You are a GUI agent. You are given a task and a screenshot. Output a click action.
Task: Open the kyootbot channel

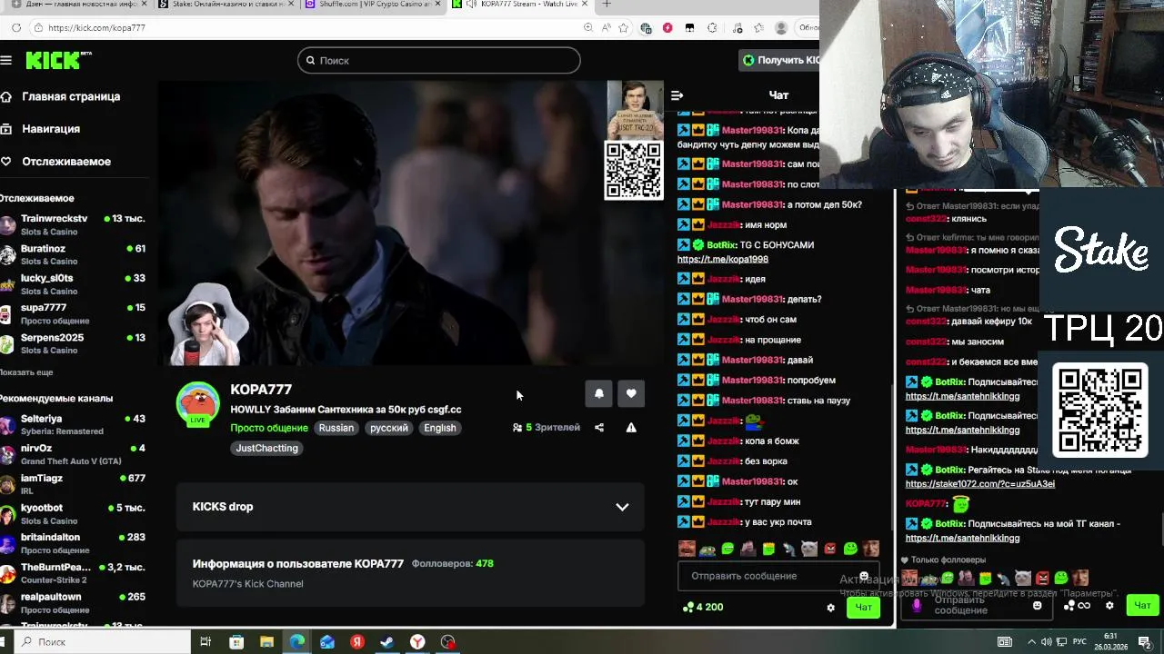[x=73, y=514]
